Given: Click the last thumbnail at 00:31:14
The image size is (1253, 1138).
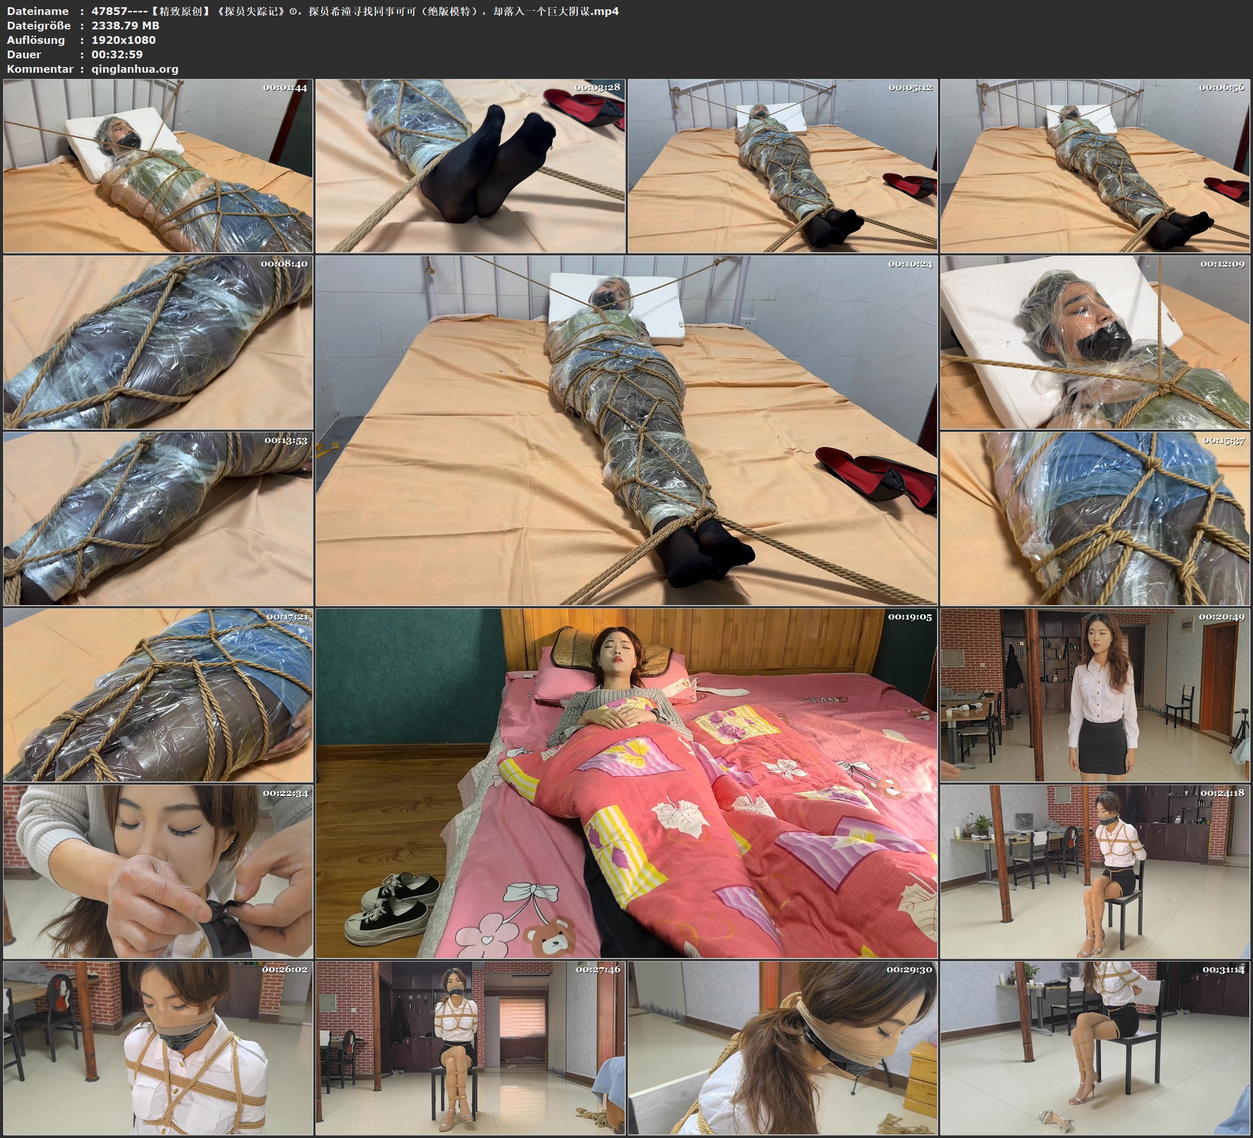Looking at the screenshot, I should pyautogui.click(x=1095, y=1048).
